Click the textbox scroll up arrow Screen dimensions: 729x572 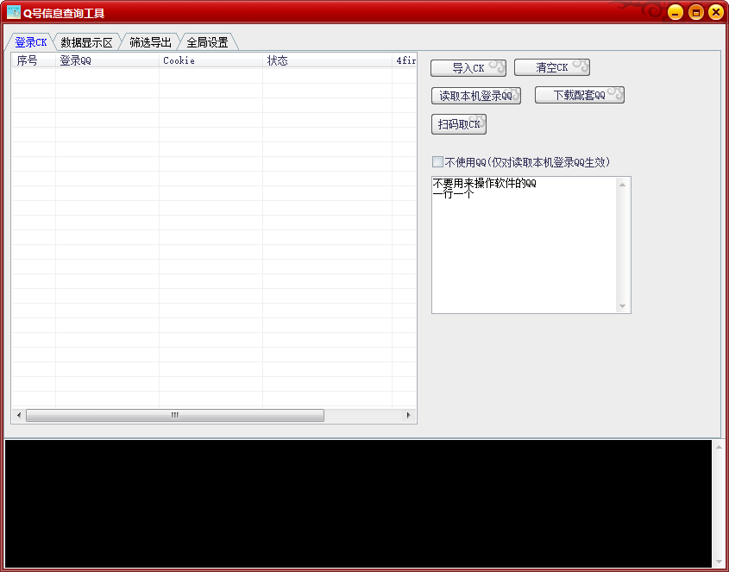click(623, 185)
